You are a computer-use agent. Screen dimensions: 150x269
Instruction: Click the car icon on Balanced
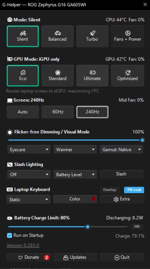58,33
